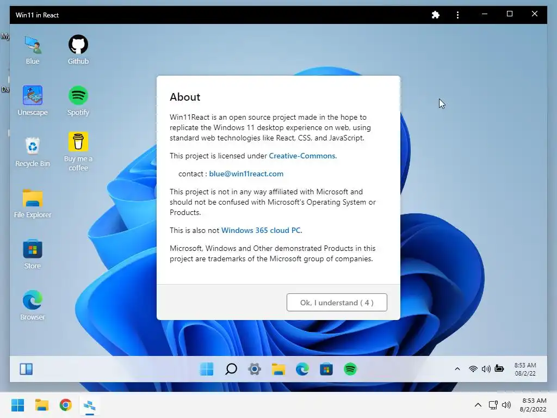557x418 pixels.
Task: Open Microsoft Store from inner taskbar
Action: tap(326, 370)
